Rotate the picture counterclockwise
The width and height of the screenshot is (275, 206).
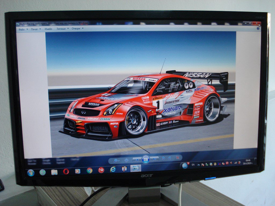point(163,158)
